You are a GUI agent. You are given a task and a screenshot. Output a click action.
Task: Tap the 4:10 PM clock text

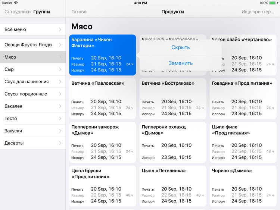click(140, 3)
